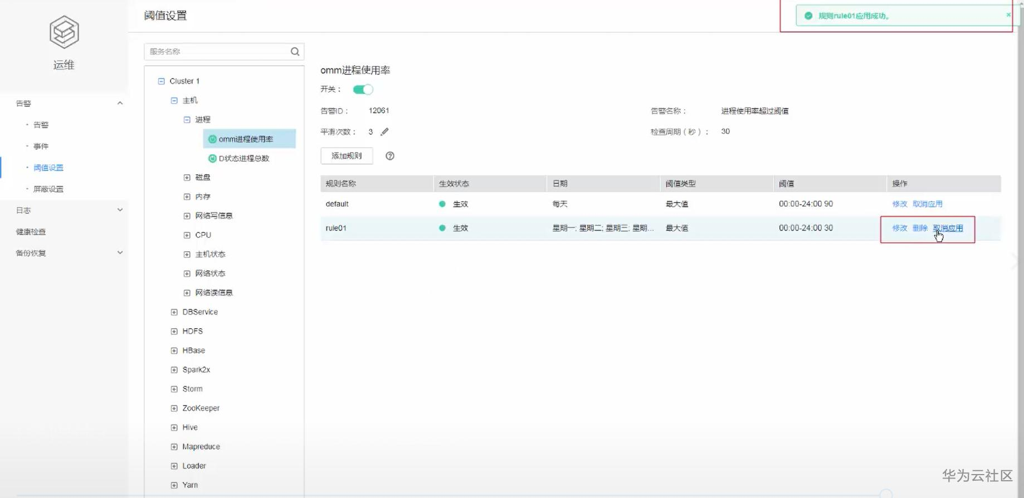Click the search magnifier in service name box
The image size is (1024, 498).
coord(295,51)
